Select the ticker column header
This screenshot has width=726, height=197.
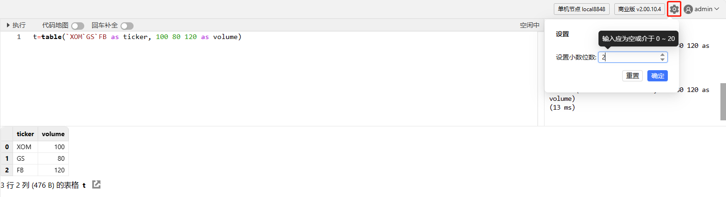(25, 134)
